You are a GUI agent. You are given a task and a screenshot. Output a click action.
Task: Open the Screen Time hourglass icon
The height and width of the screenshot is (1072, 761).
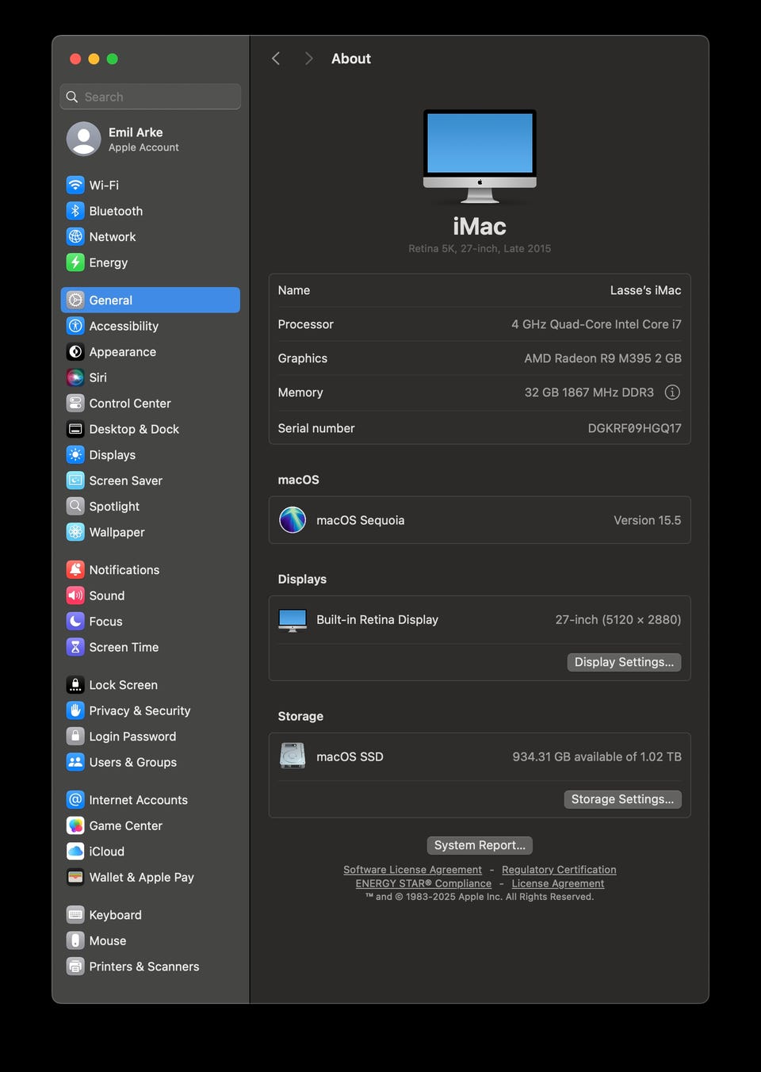click(x=75, y=647)
